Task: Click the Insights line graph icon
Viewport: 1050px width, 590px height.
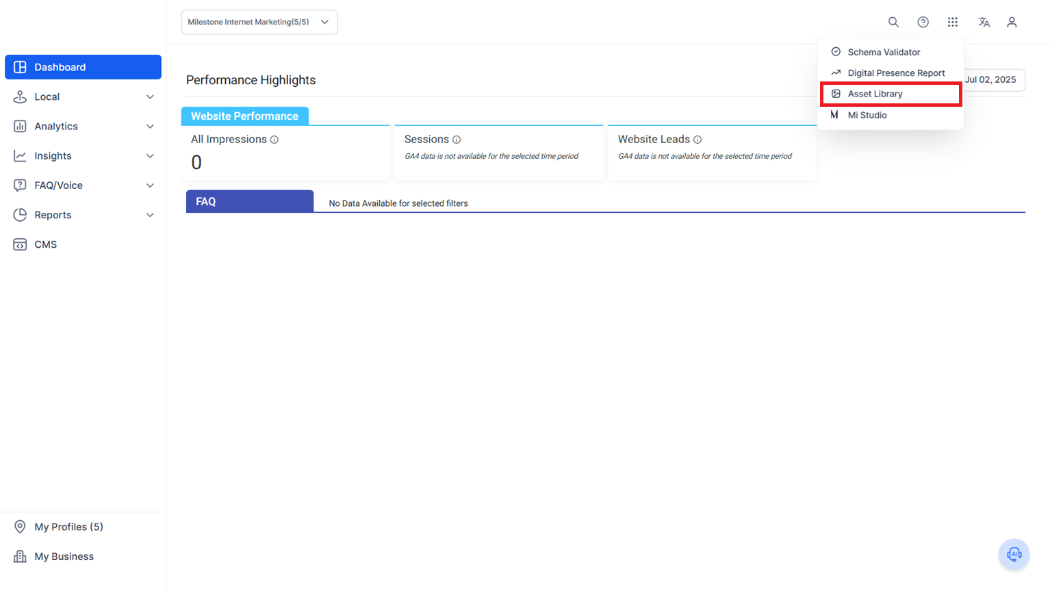Action: click(x=20, y=156)
